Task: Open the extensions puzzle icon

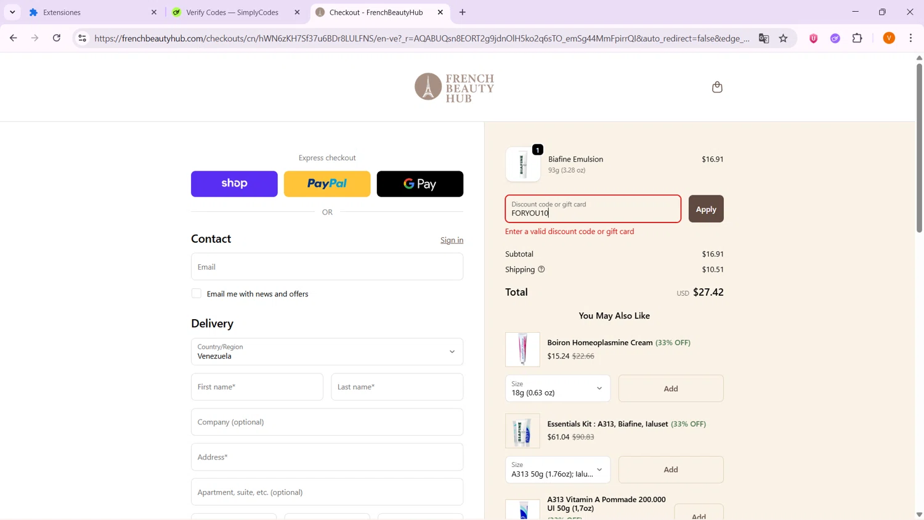Action: 857,38
